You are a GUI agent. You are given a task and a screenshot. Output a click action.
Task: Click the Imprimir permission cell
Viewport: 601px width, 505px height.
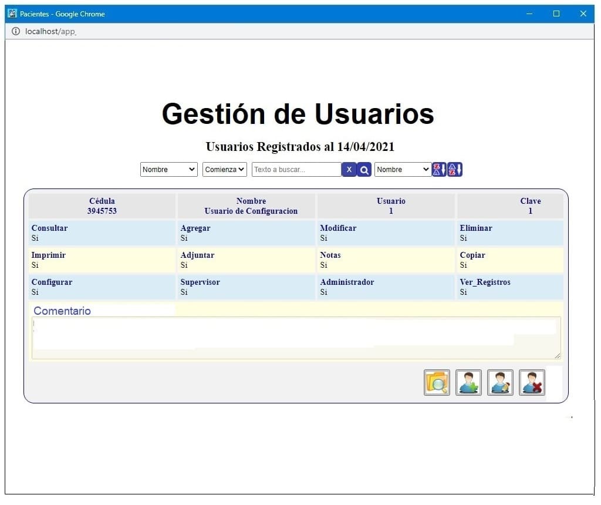[102, 260]
